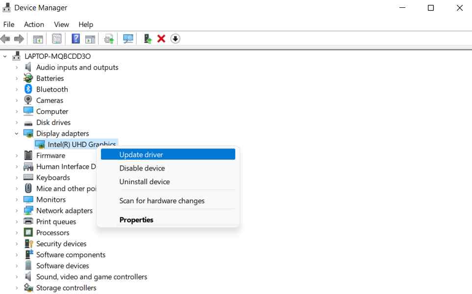Image resolution: width=472 pixels, height=294 pixels.
Task: Click the Show/Hide action pane icon
Action: [90, 39]
